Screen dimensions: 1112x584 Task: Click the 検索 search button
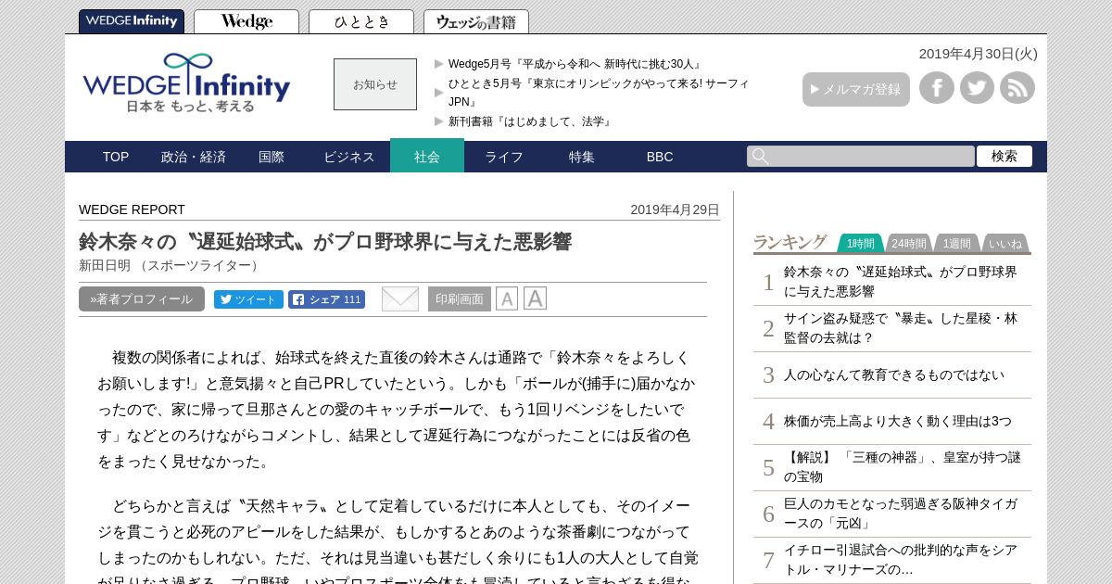click(1005, 157)
